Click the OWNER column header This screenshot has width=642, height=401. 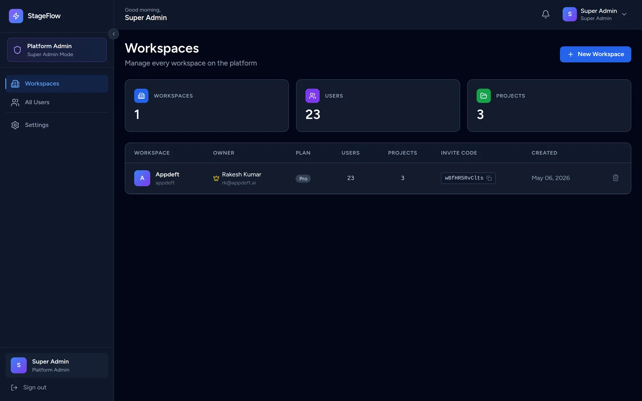click(223, 153)
